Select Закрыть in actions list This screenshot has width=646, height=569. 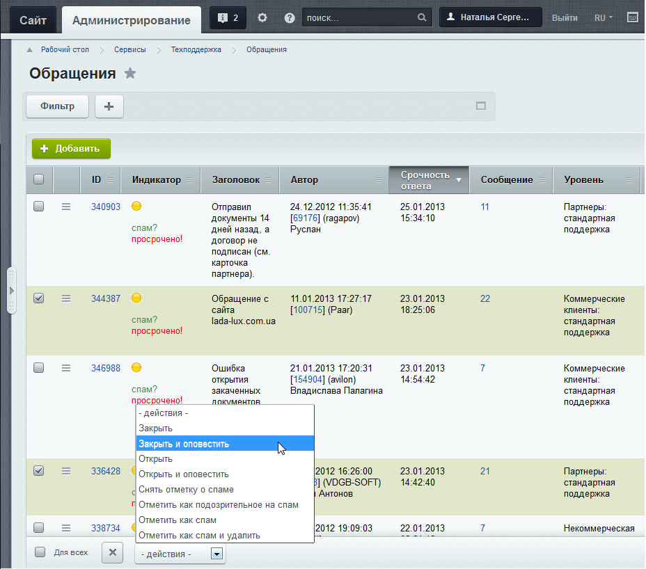pos(225,428)
